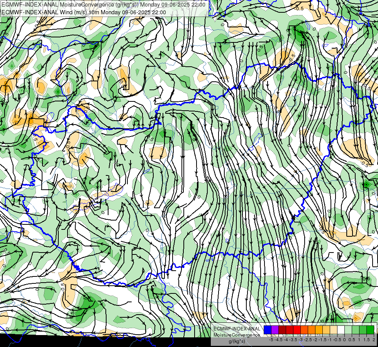Select the legend swatch between -1.5 and -1
Image resolution: width=378 pixels, height=347 pixels.
[326, 330]
